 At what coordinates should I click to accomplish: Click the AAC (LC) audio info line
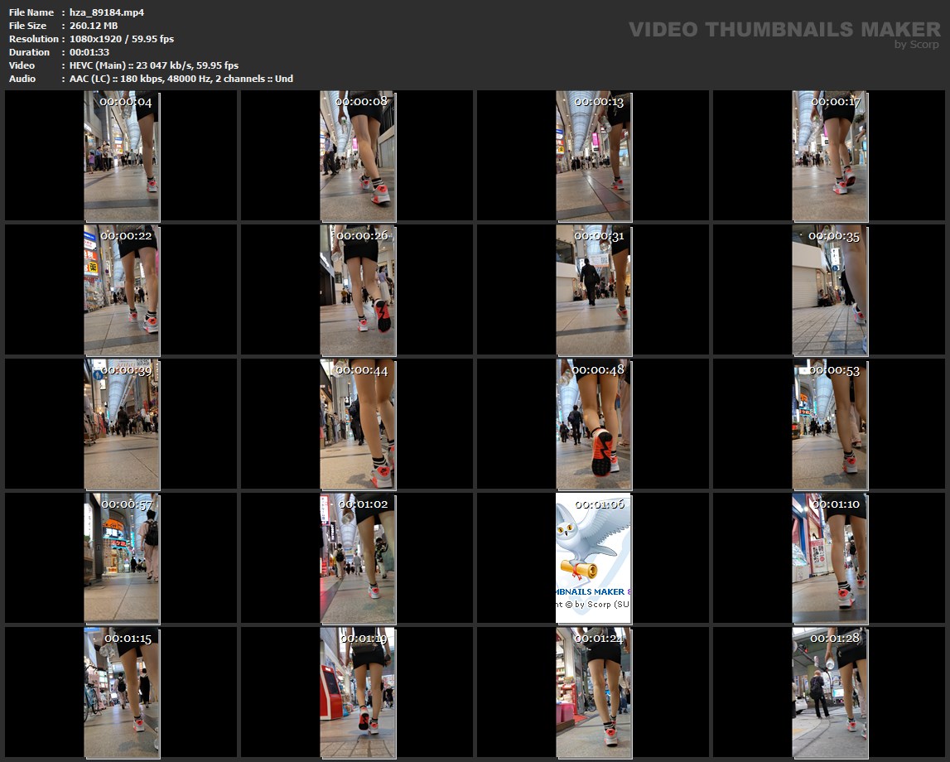[x=181, y=79]
